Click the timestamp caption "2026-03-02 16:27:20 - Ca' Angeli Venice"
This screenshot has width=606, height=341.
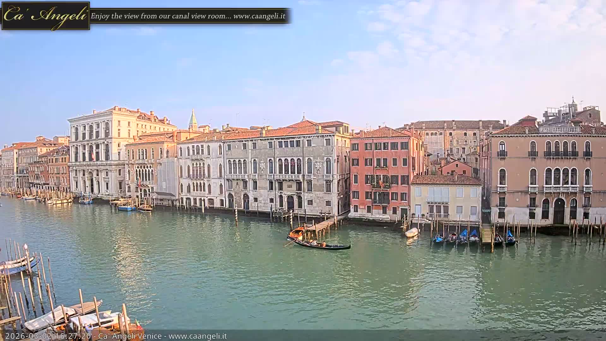pyautogui.click(x=84, y=336)
